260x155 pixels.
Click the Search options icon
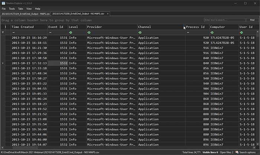pos(237,152)
